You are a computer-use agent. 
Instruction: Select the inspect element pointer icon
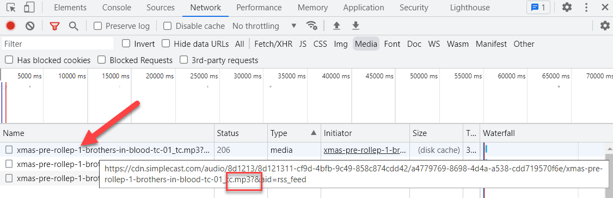coord(11,8)
